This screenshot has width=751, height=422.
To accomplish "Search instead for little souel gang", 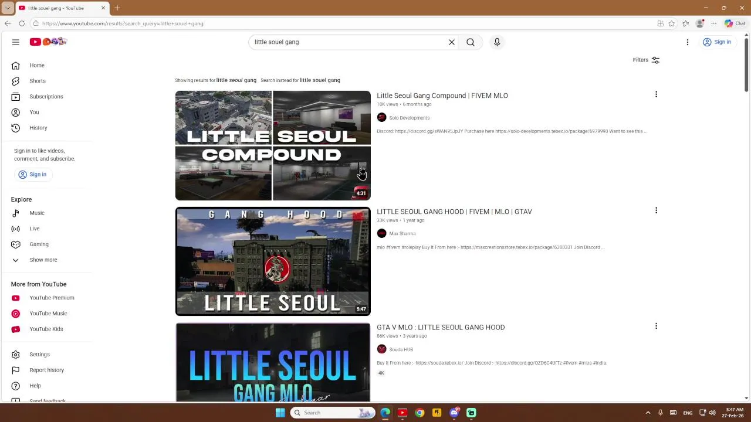I will click(320, 80).
